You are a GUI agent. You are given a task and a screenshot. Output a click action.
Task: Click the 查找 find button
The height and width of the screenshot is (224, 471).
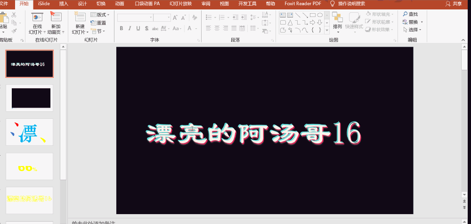410,14
